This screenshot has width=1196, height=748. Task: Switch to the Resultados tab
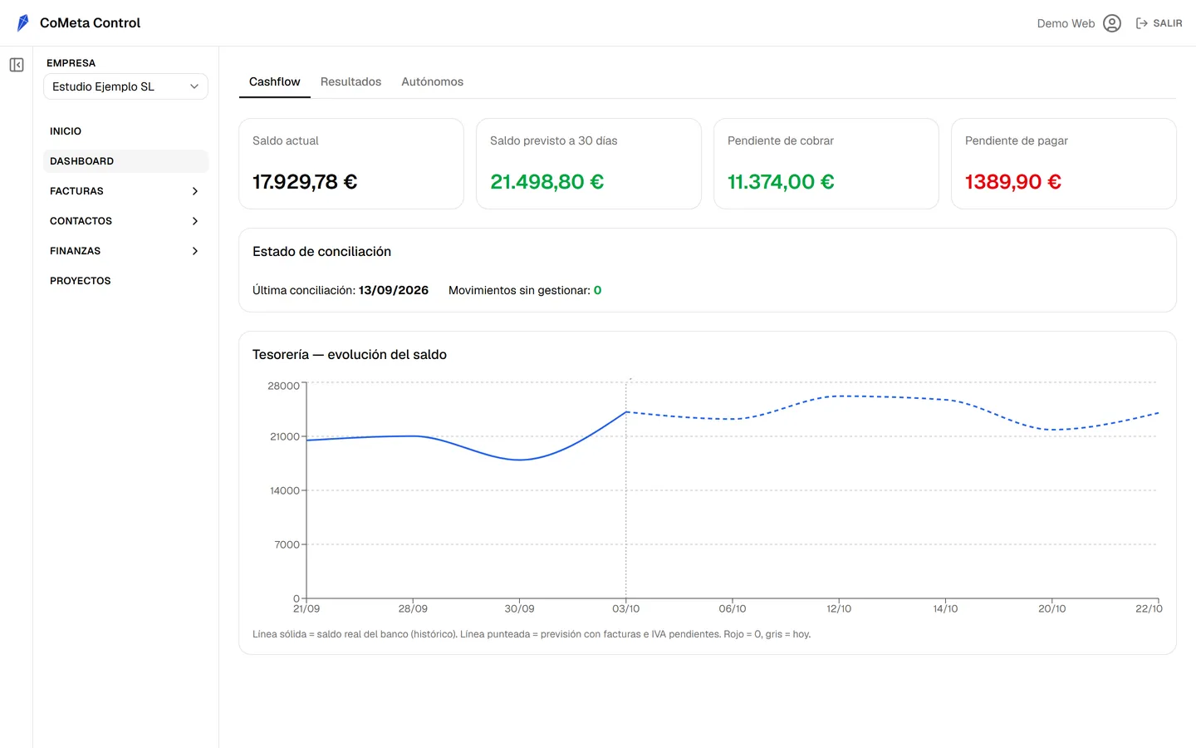[x=350, y=81]
